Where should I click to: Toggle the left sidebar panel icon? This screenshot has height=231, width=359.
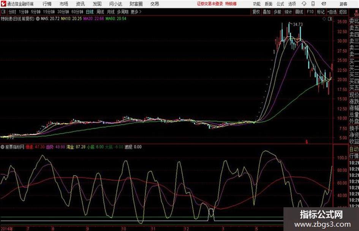coord(3,12)
